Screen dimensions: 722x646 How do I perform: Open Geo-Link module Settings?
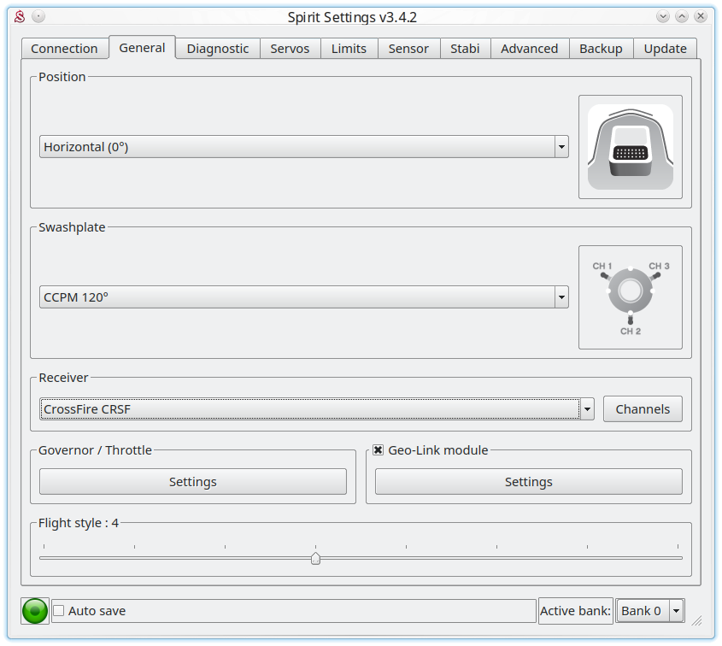pos(528,482)
